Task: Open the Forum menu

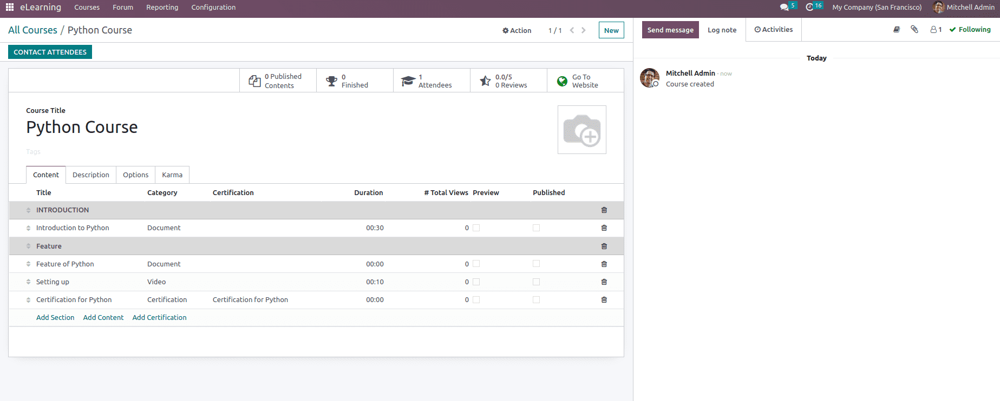Action: point(123,8)
